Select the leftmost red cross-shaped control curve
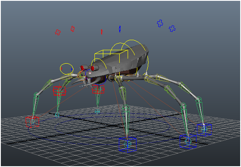The image size is (241, 167). pos(58,32)
